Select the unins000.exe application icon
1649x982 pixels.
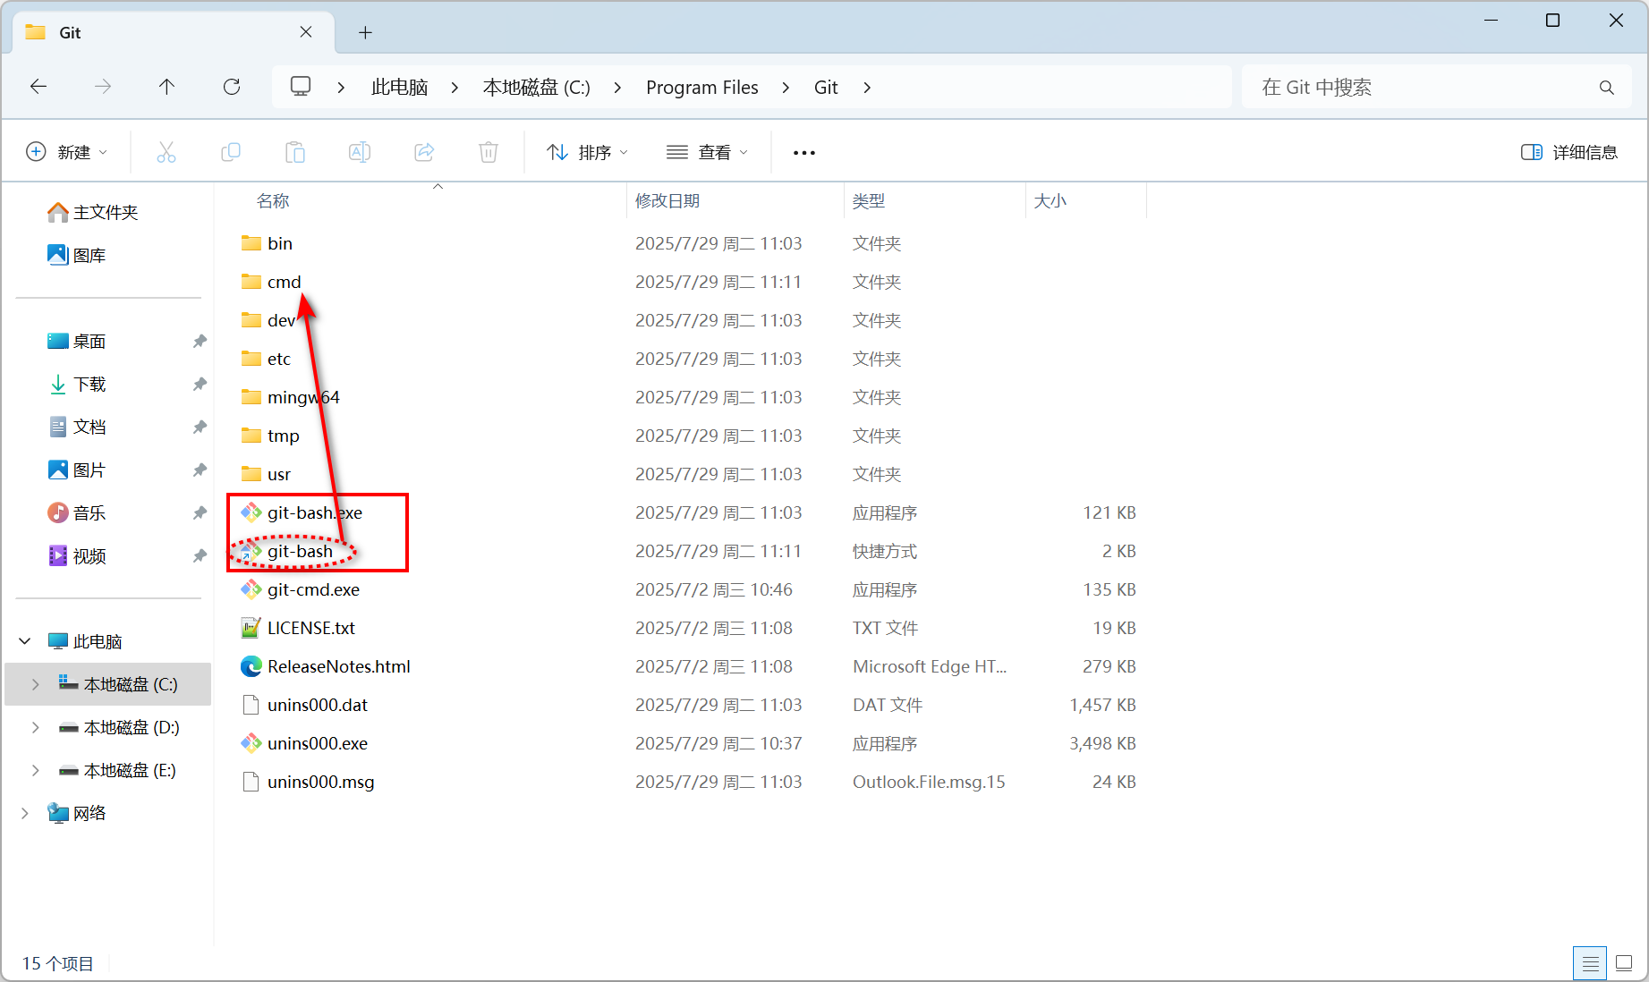(251, 743)
